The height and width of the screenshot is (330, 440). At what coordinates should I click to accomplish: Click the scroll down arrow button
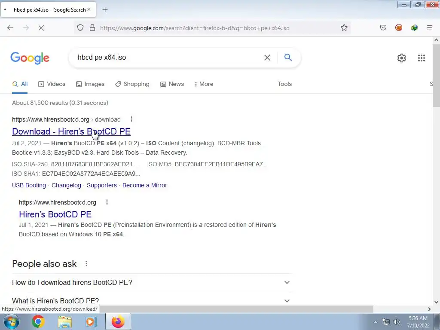pyautogui.click(x=436, y=302)
